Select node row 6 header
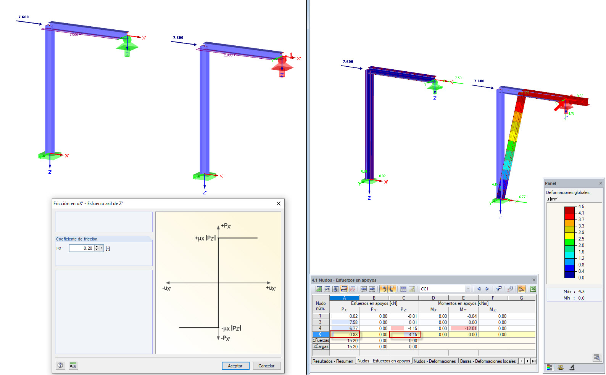Viewport: 606px width, 375px height. (321, 335)
